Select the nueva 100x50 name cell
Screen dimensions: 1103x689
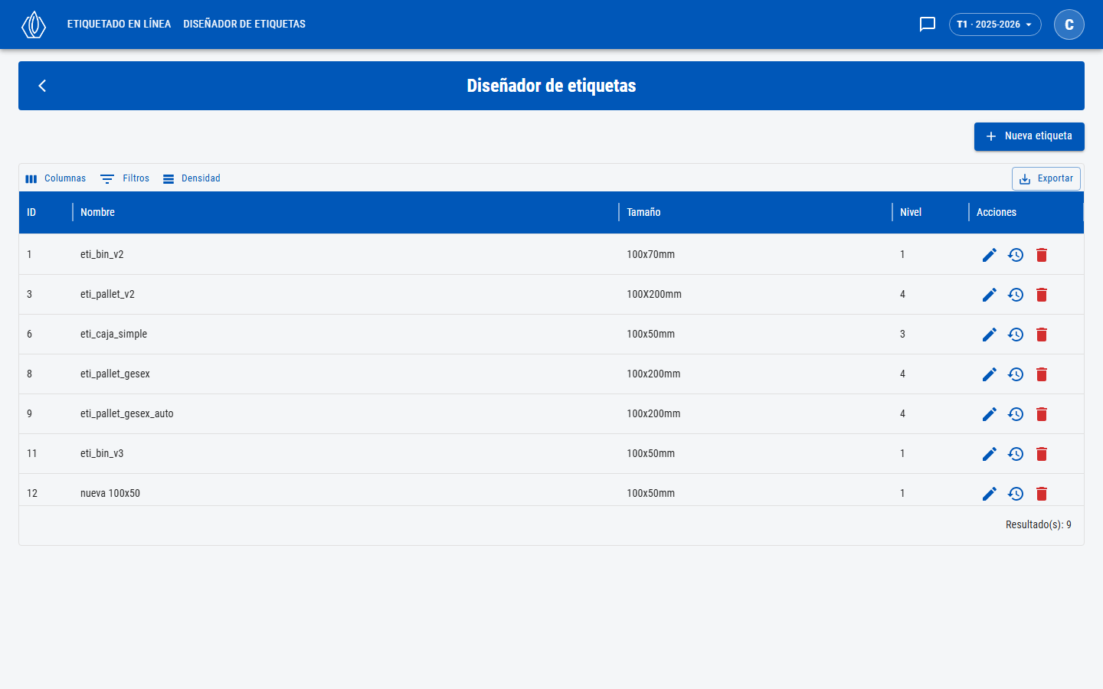345,490
